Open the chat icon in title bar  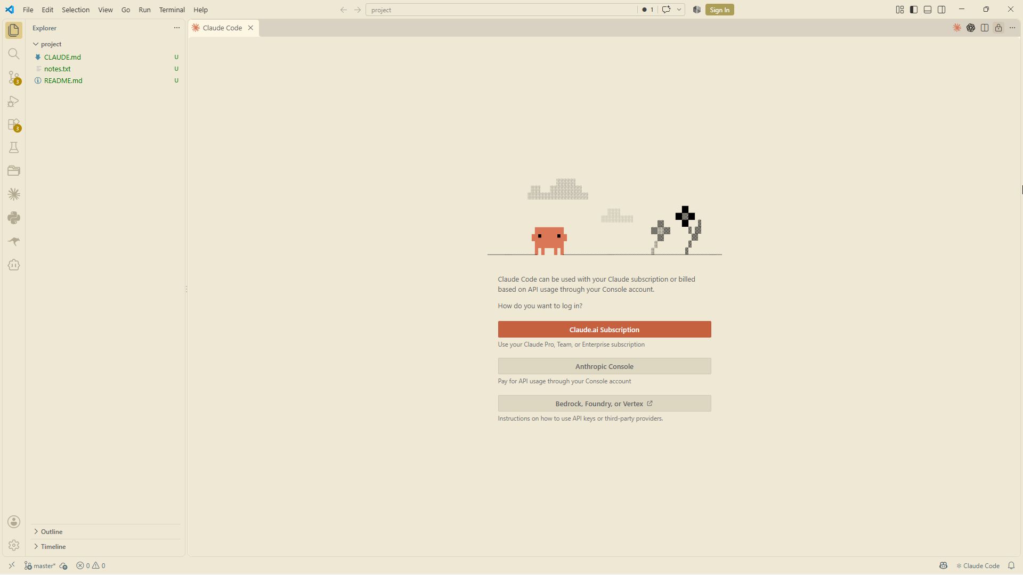pyautogui.click(x=666, y=10)
